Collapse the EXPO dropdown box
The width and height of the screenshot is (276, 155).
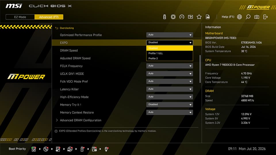[170, 42]
